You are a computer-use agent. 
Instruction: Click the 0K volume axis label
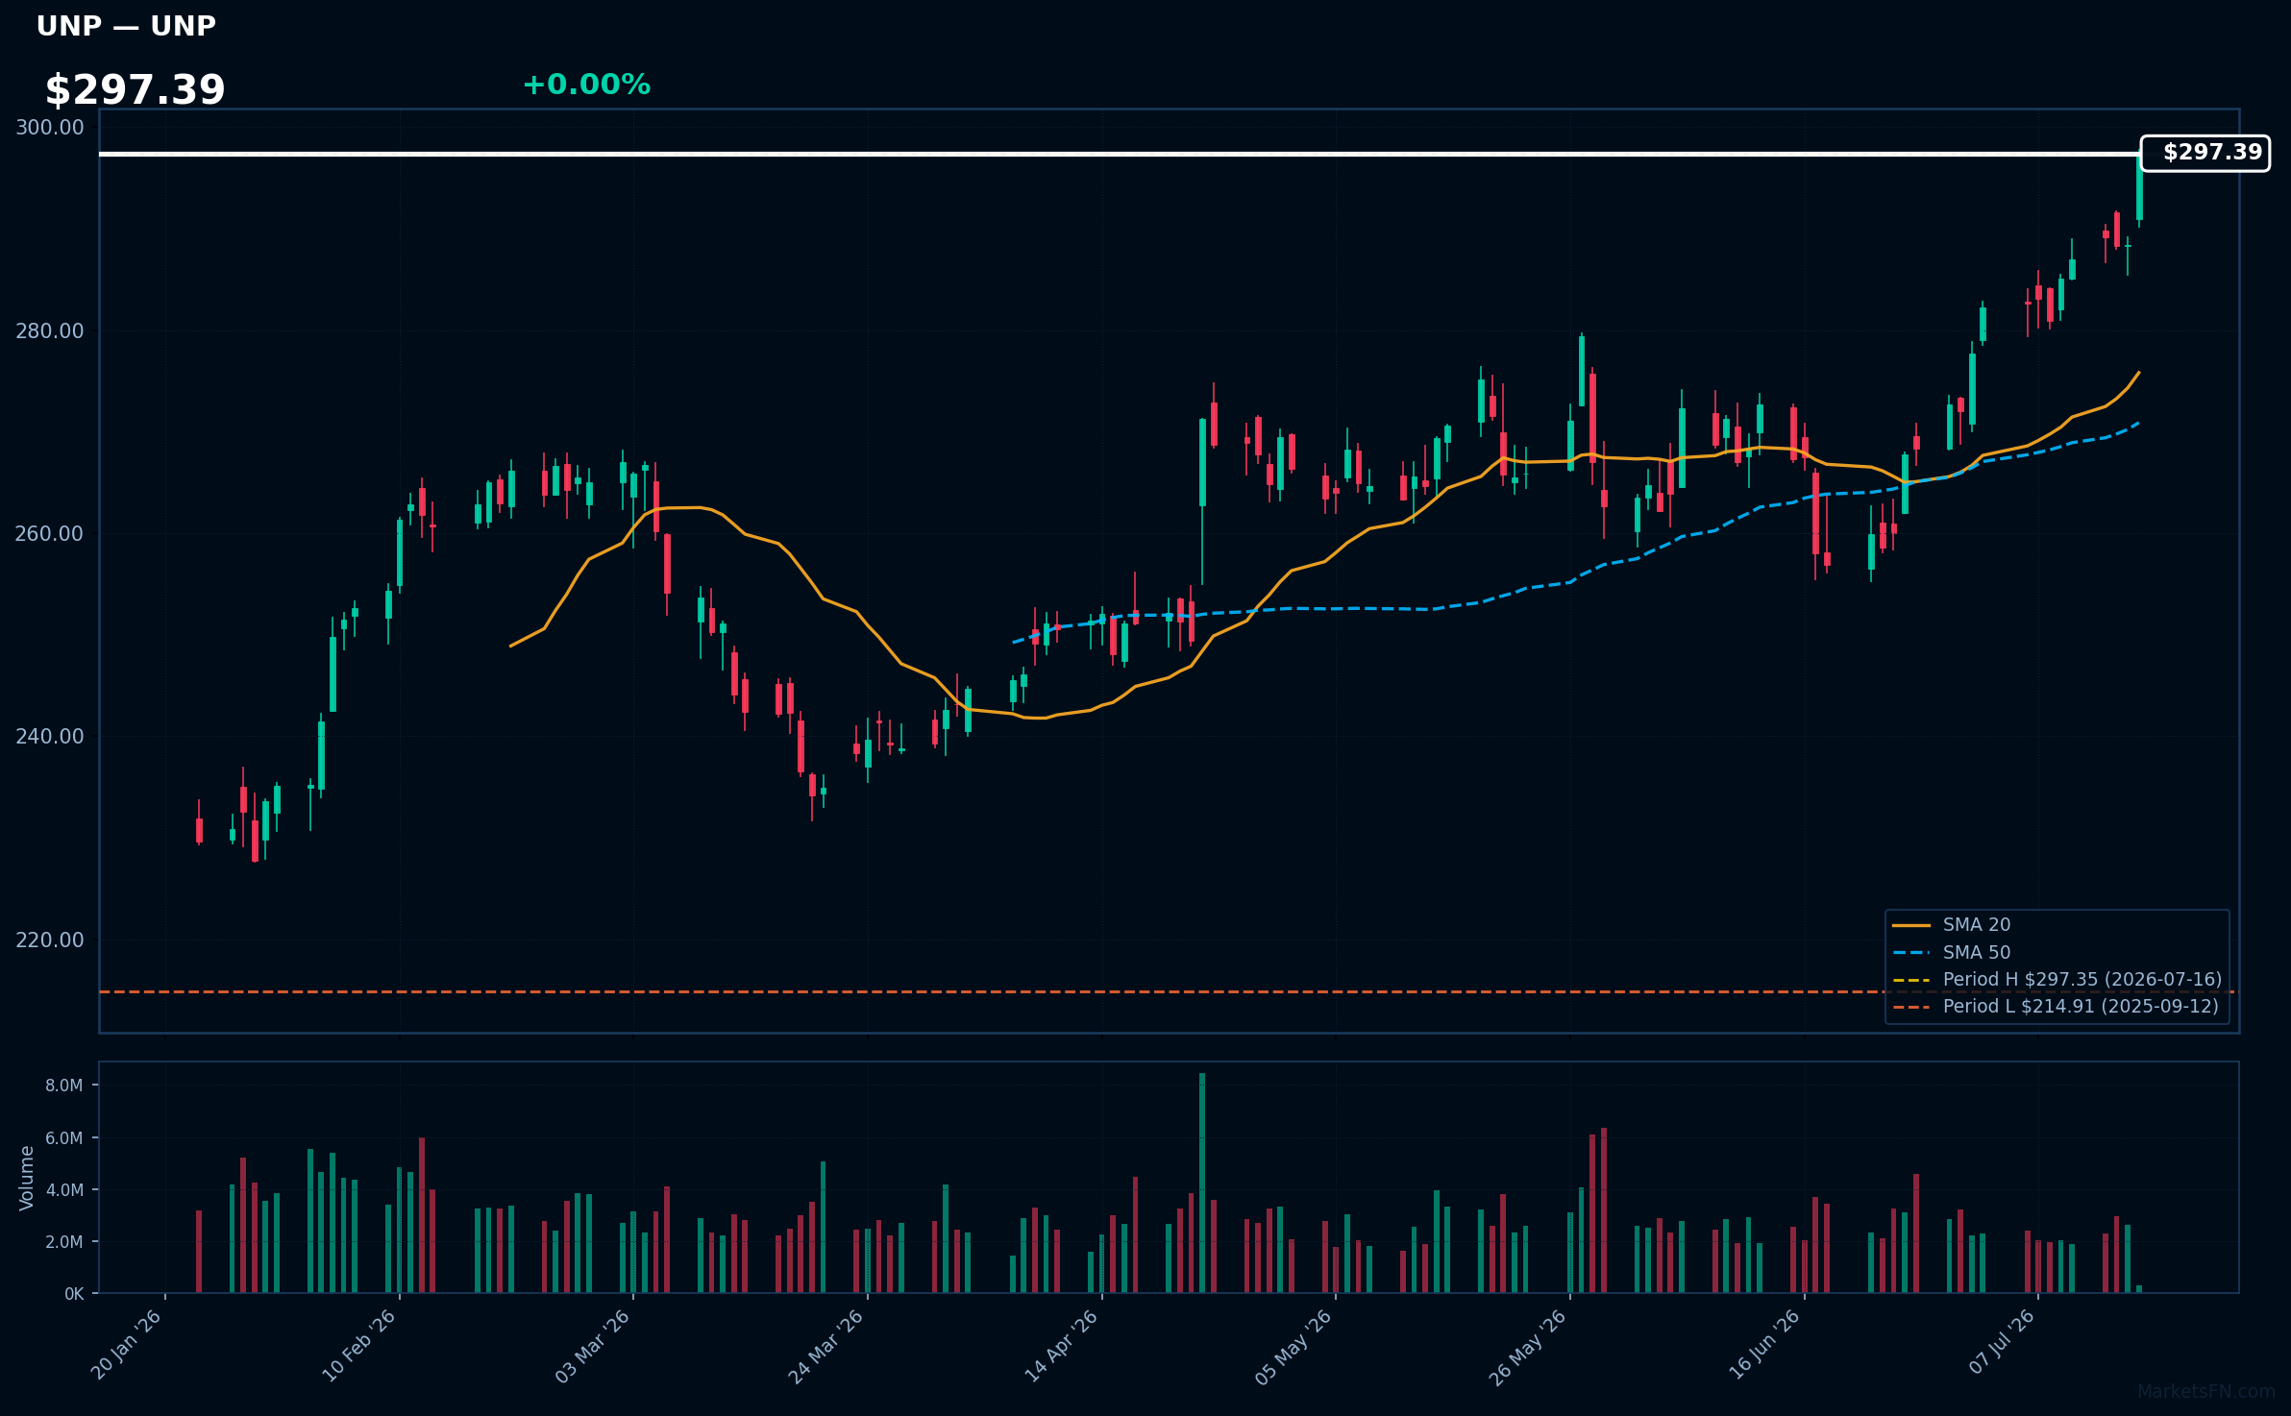(74, 1294)
